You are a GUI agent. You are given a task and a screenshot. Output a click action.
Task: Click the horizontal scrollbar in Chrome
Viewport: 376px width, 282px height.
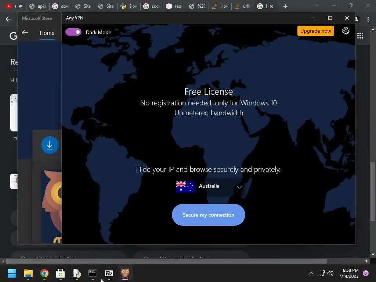[167, 261]
